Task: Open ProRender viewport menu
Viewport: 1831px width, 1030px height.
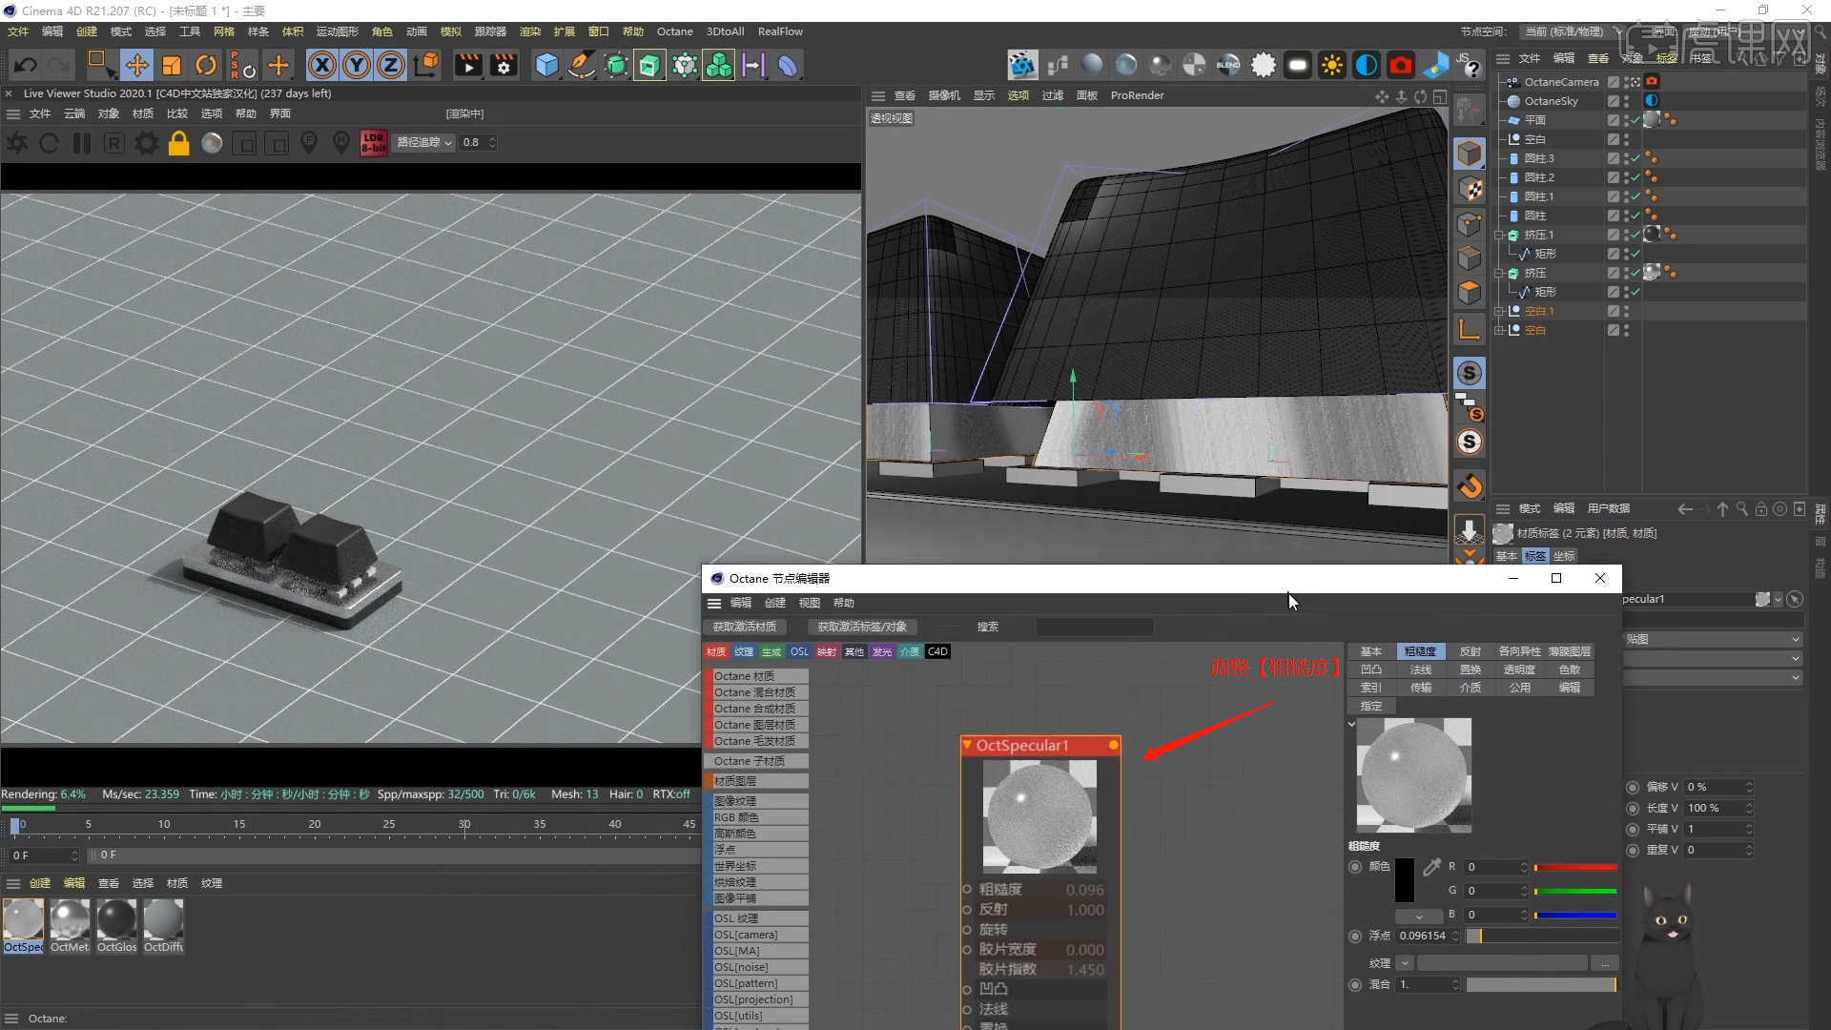Action: (1137, 95)
